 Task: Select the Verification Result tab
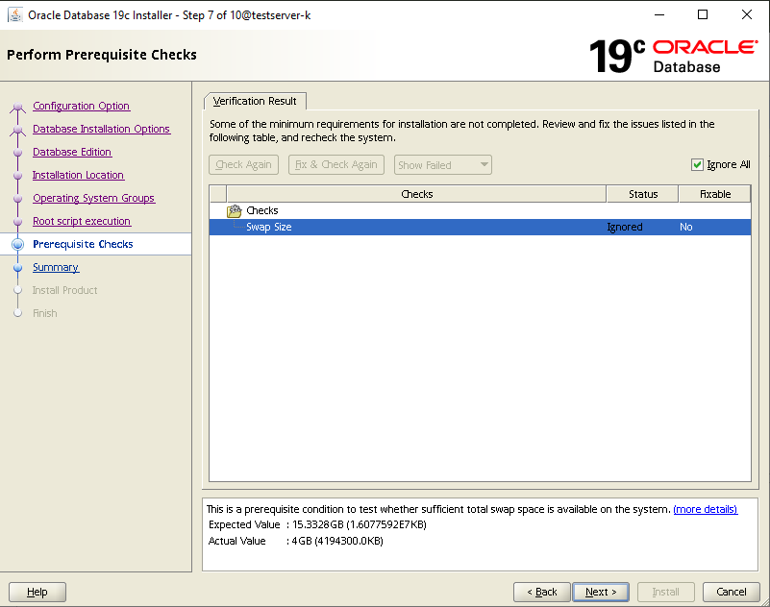tap(255, 101)
